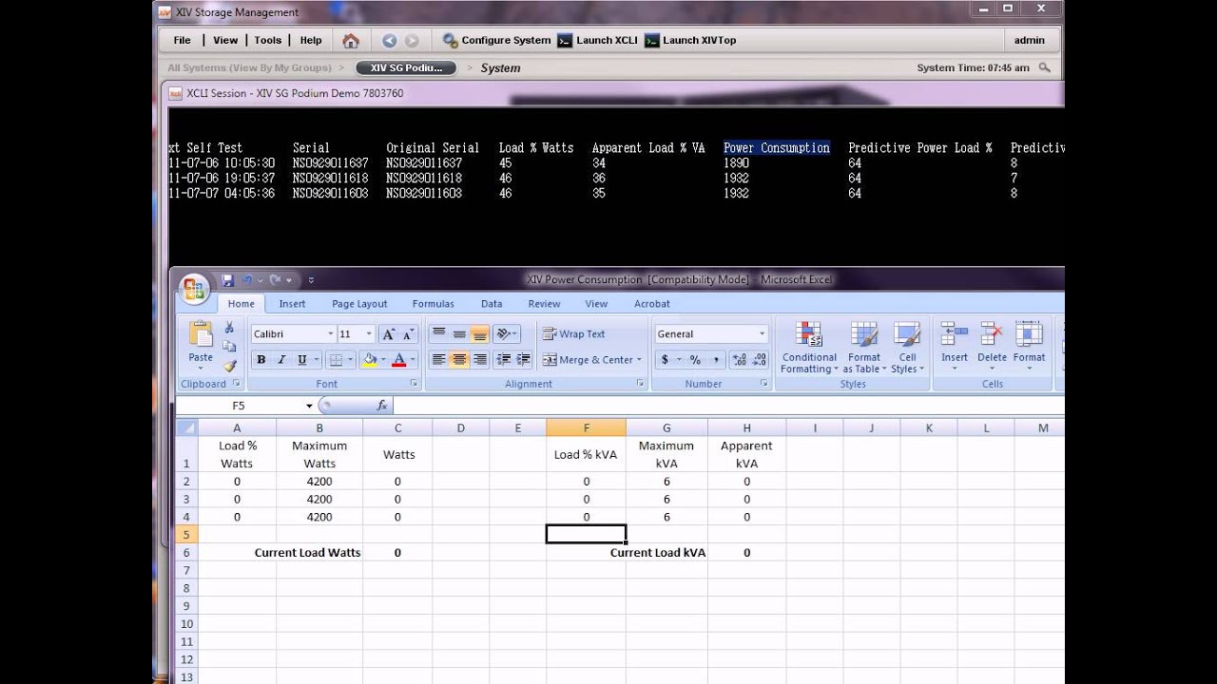Open the Excel Office button

[x=194, y=288]
